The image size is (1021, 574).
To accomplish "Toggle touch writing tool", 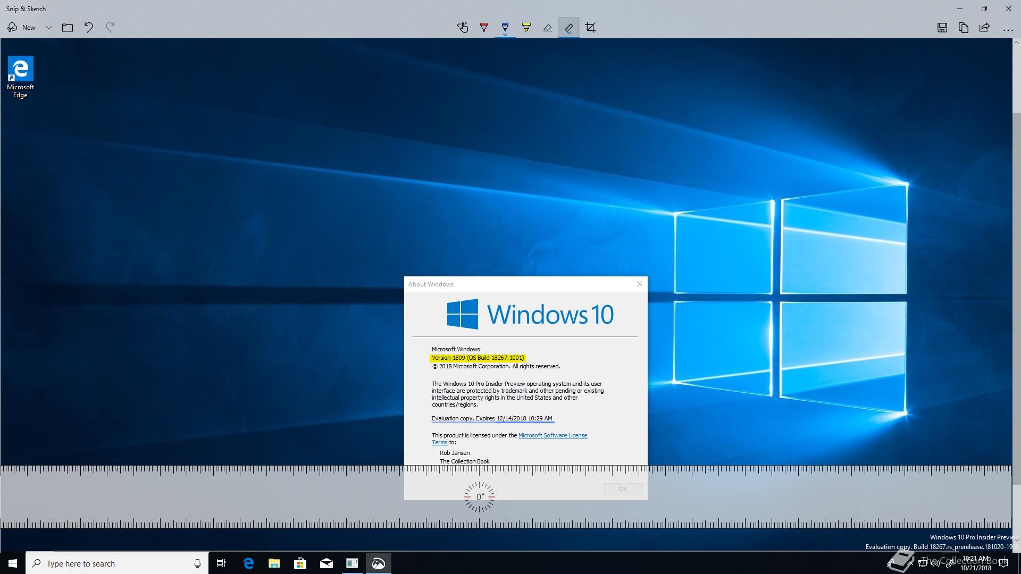I will click(x=463, y=28).
